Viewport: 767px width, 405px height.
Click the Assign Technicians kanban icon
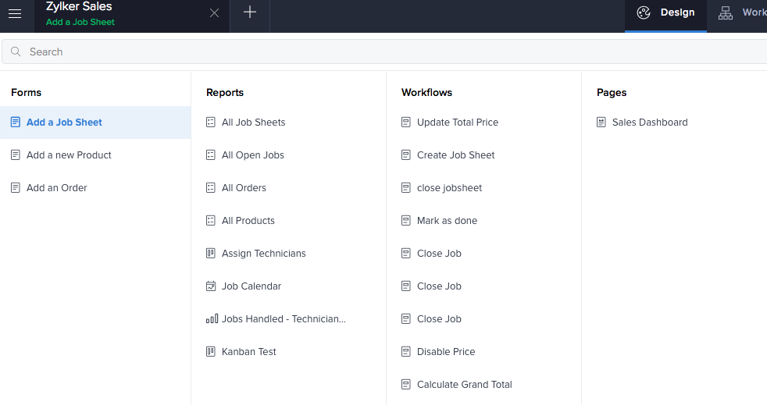point(211,254)
